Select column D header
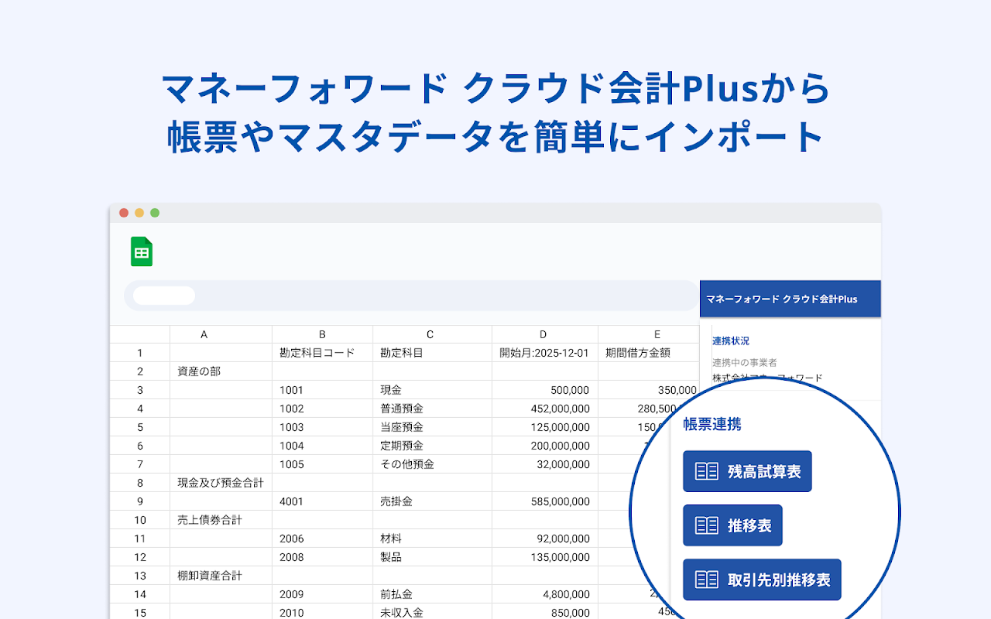Image resolution: width=991 pixels, height=619 pixels. (545, 334)
